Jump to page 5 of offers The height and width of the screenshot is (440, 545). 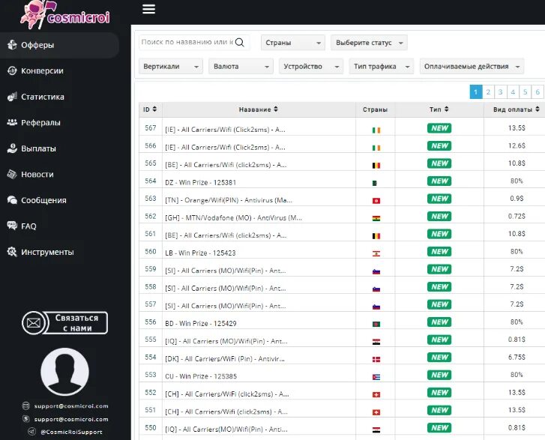click(x=525, y=91)
